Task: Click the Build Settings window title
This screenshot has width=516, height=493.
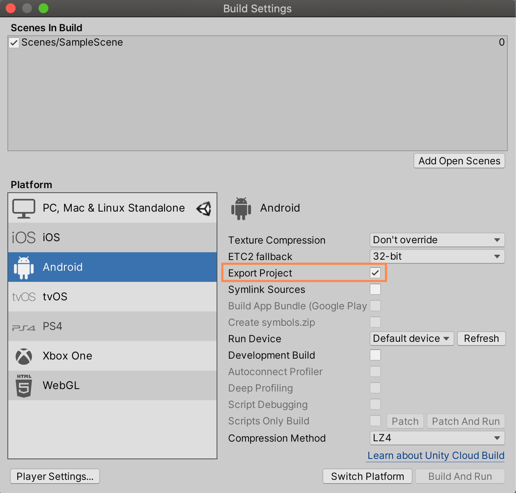Action: (258, 9)
